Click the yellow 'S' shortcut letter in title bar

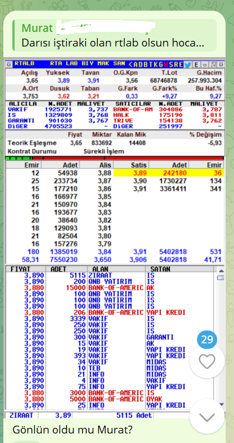171,64
